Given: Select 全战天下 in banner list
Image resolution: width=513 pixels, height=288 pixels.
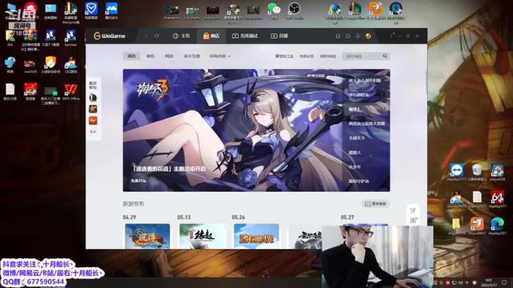Looking at the screenshot, I should [x=357, y=138].
